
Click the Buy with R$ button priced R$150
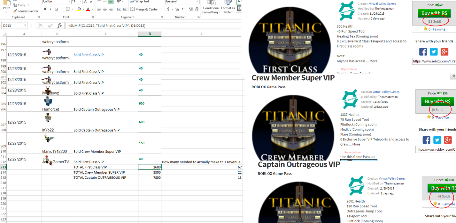pyautogui.click(x=437, y=101)
